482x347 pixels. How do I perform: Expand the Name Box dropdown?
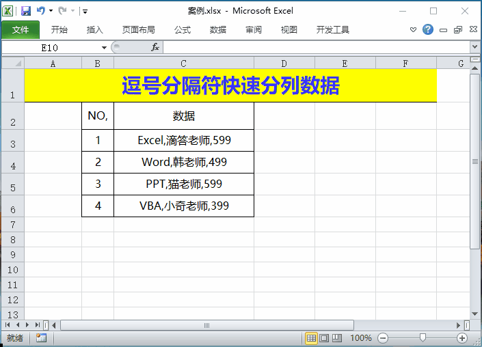pos(105,47)
